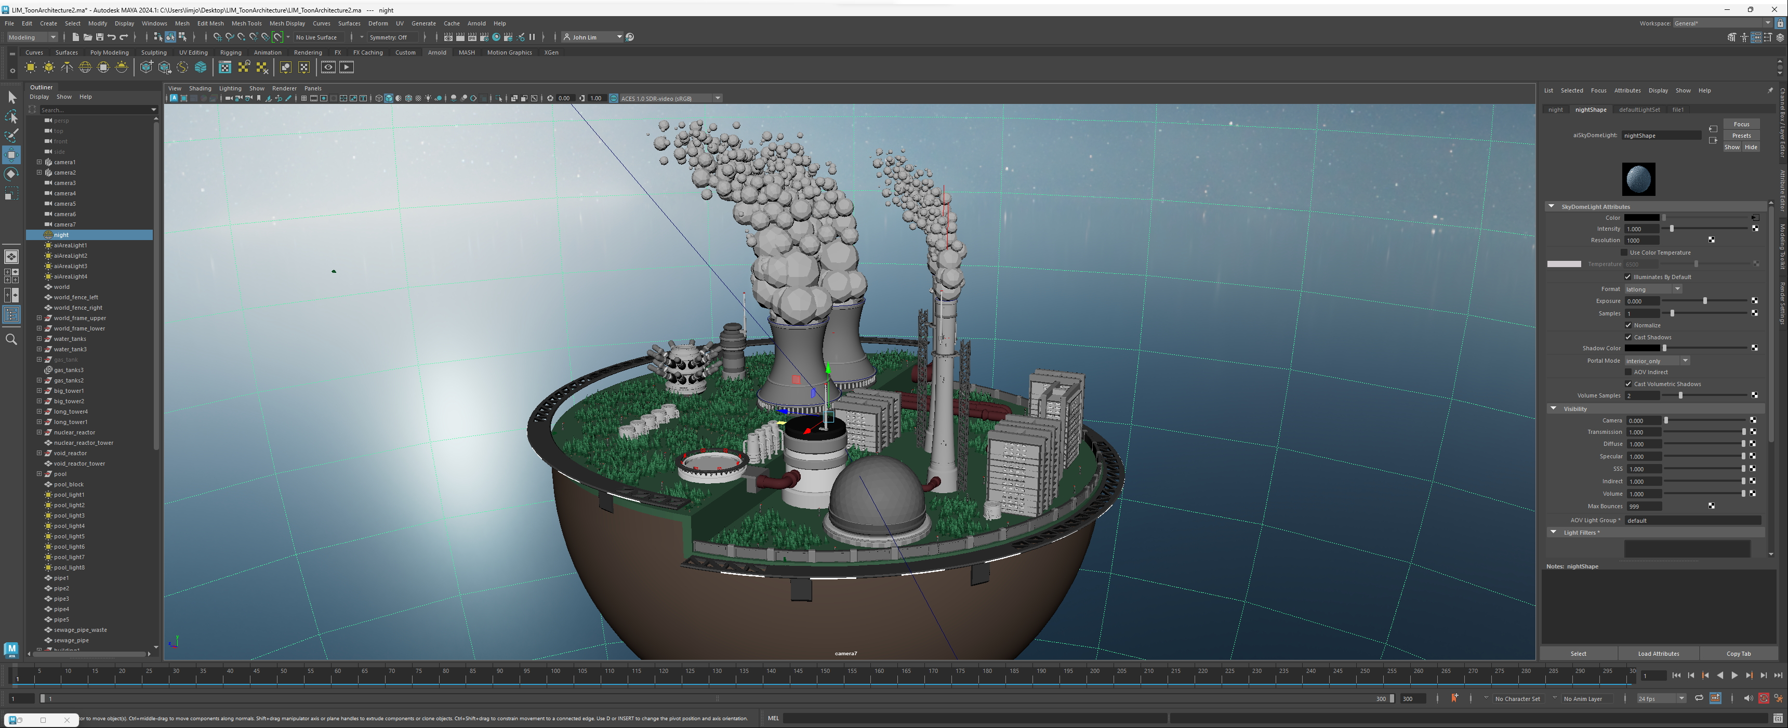The height and width of the screenshot is (728, 1788).
Task: Click the Shadow Color swatch
Action: (x=1641, y=348)
